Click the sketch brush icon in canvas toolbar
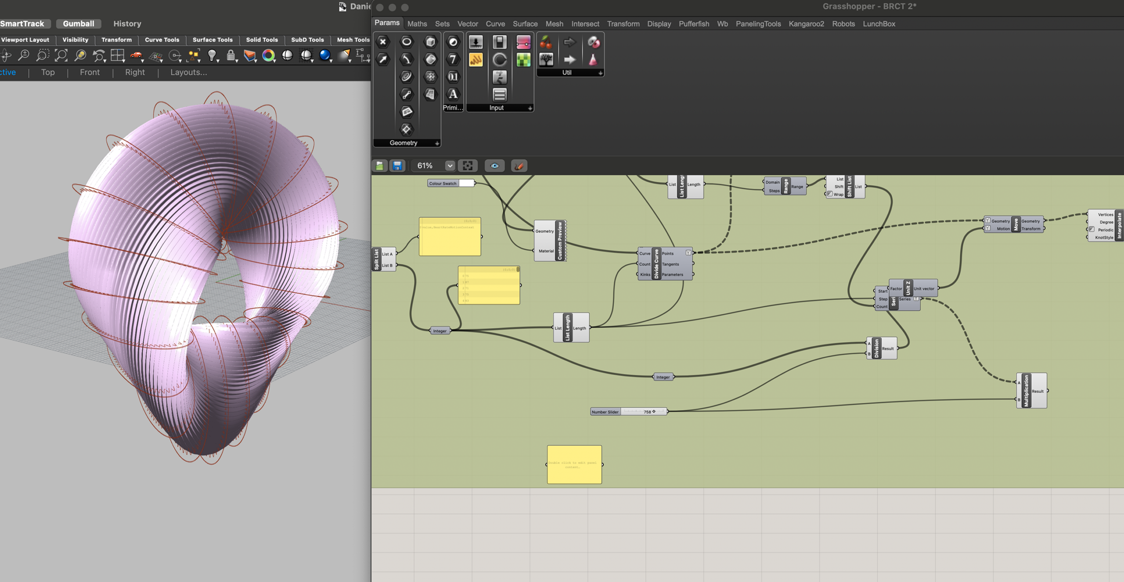 [x=519, y=166]
